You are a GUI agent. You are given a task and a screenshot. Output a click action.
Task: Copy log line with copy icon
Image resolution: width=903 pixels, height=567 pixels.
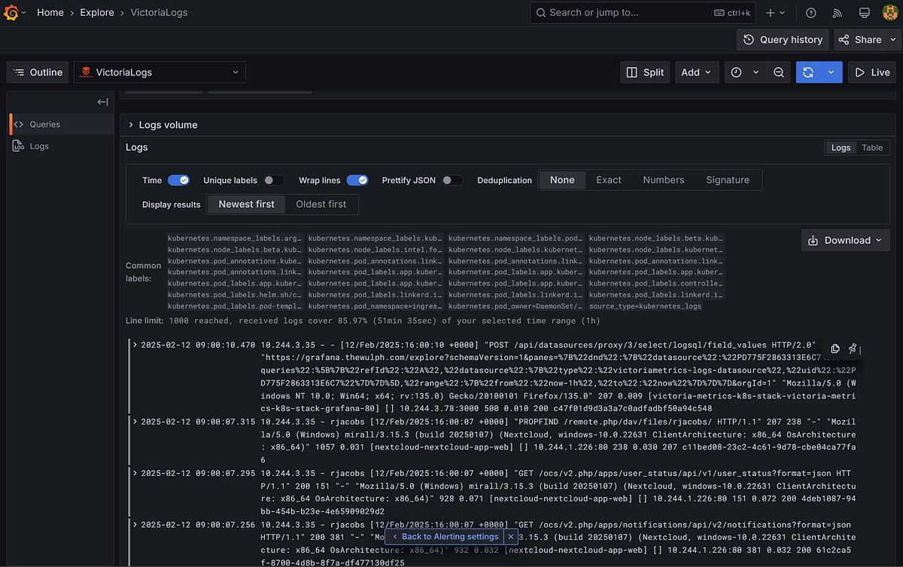(x=835, y=349)
